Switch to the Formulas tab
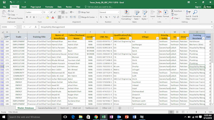This screenshot has width=214, height=120. 49,7
